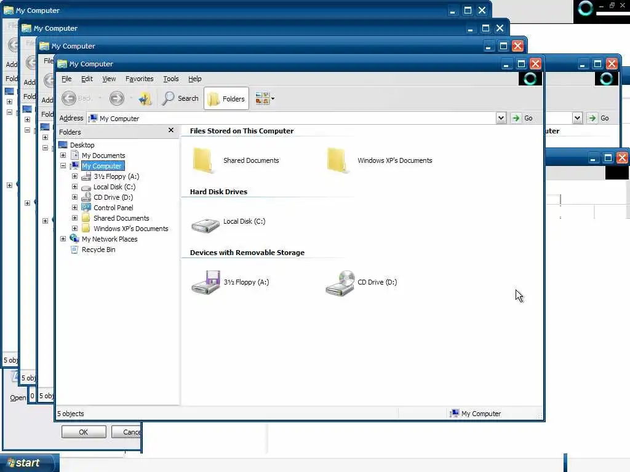
Task: Click title bar icon of rearmost My Computer window
Action: pyautogui.click(x=9, y=10)
